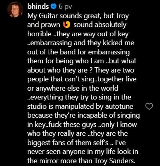Click the shrimp emoji after the word prawn
The height and width of the screenshot is (166, 160).
(67, 25)
